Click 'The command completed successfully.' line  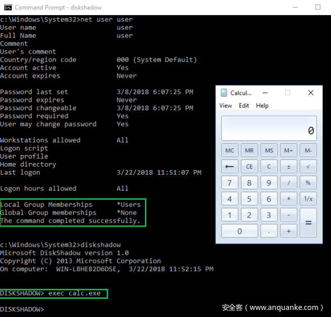70,221
